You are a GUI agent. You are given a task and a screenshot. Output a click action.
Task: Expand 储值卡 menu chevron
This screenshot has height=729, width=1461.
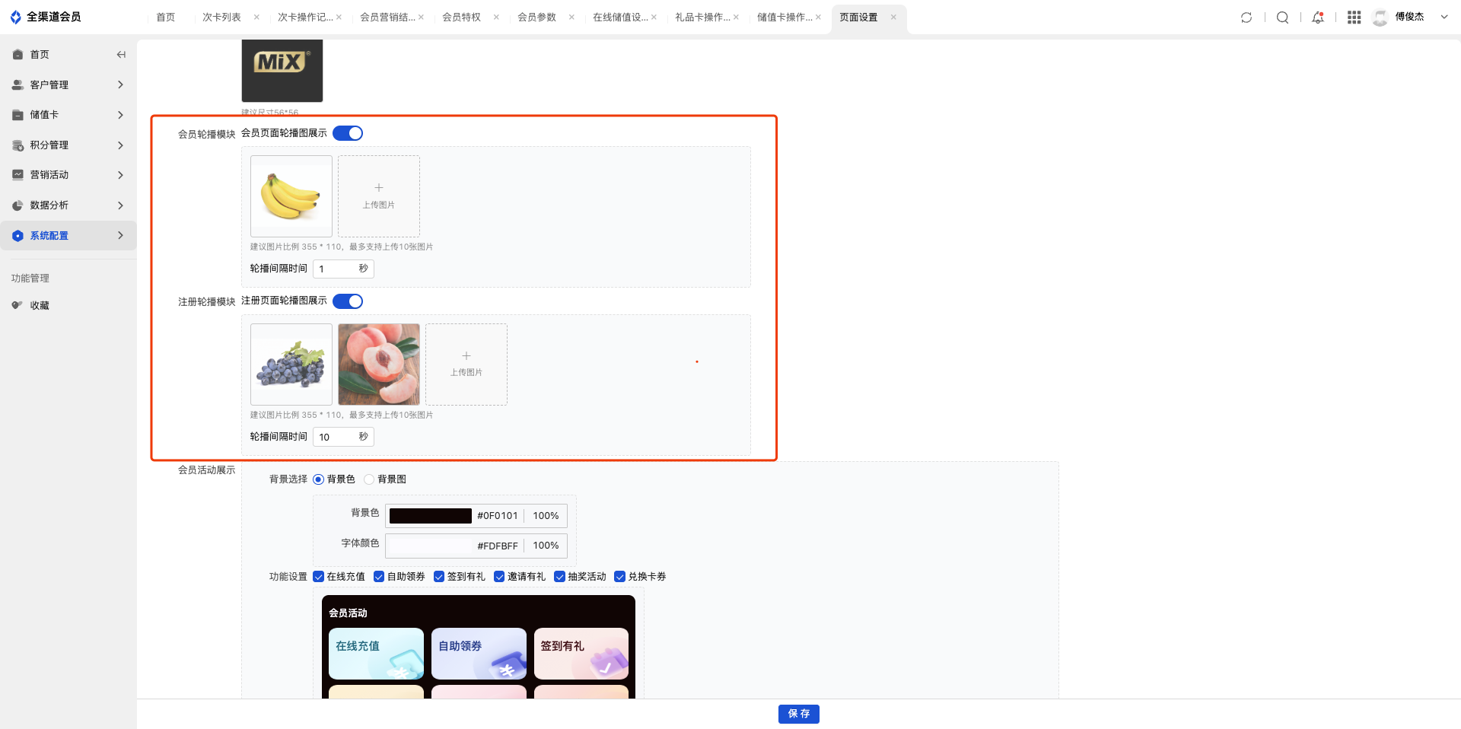click(120, 115)
